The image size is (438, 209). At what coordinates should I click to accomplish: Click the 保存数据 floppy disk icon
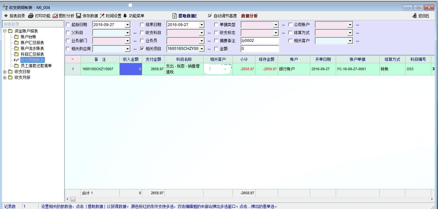click(79, 16)
